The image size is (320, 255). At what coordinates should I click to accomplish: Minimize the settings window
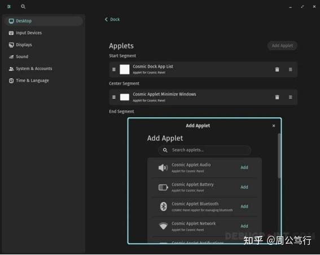(291, 7)
